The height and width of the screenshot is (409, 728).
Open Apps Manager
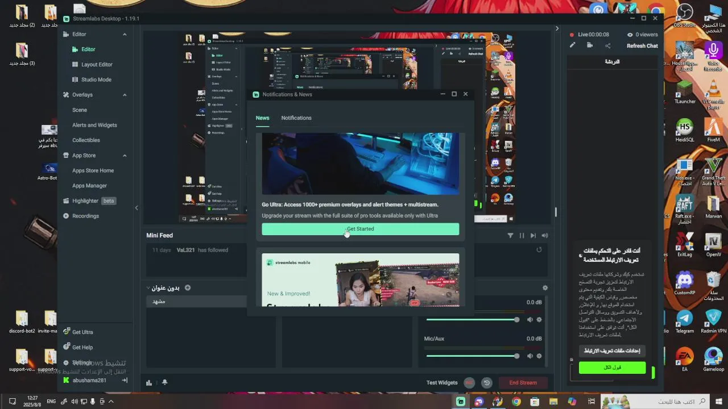[x=89, y=186]
